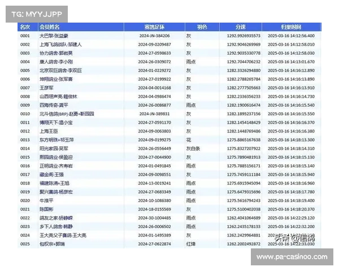Click ring number 2024-01-1495389

click(154, 235)
